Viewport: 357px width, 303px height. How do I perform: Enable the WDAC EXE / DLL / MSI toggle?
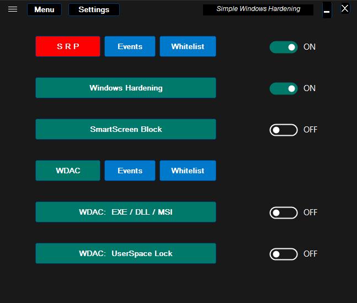point(284,213)
